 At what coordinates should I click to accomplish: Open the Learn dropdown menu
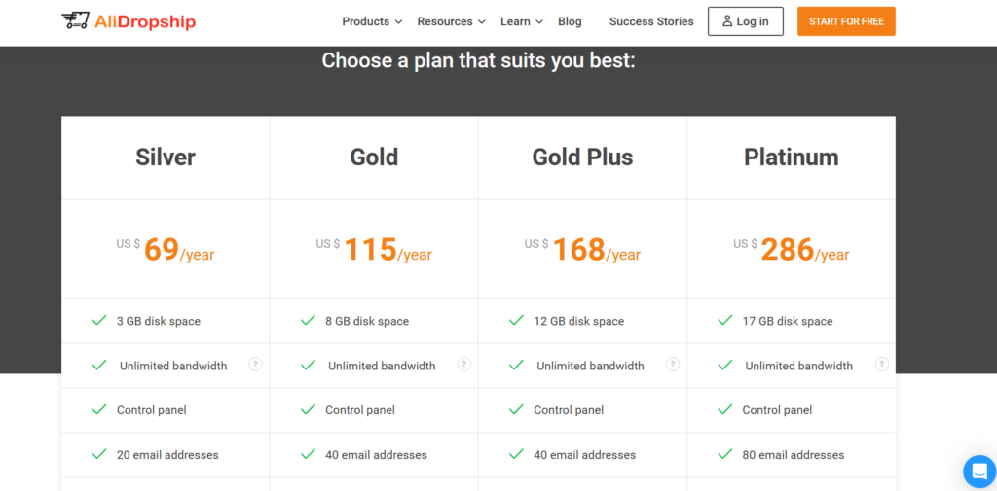(521, 21)
